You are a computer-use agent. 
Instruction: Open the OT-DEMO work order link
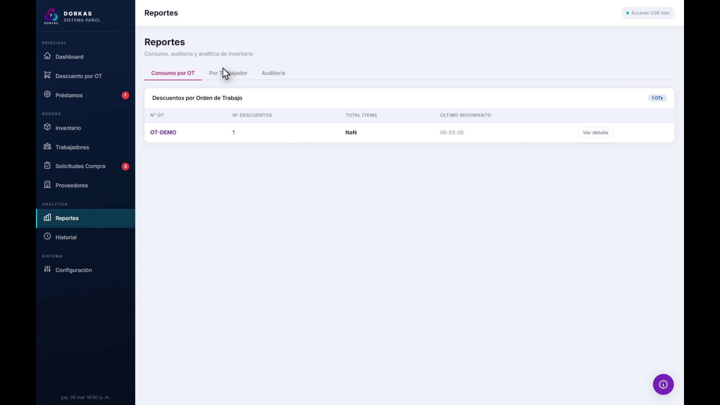(163, 132)
